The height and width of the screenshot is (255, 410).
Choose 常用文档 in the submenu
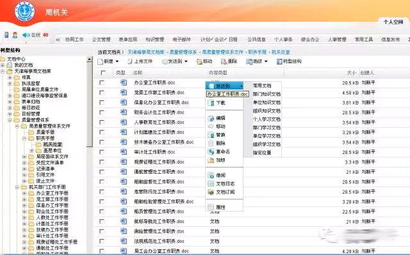262,86
